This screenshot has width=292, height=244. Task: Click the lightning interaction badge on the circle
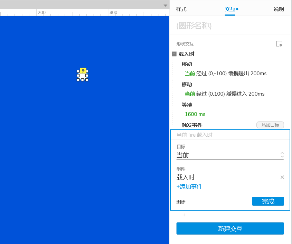click(x=83, y=70)
